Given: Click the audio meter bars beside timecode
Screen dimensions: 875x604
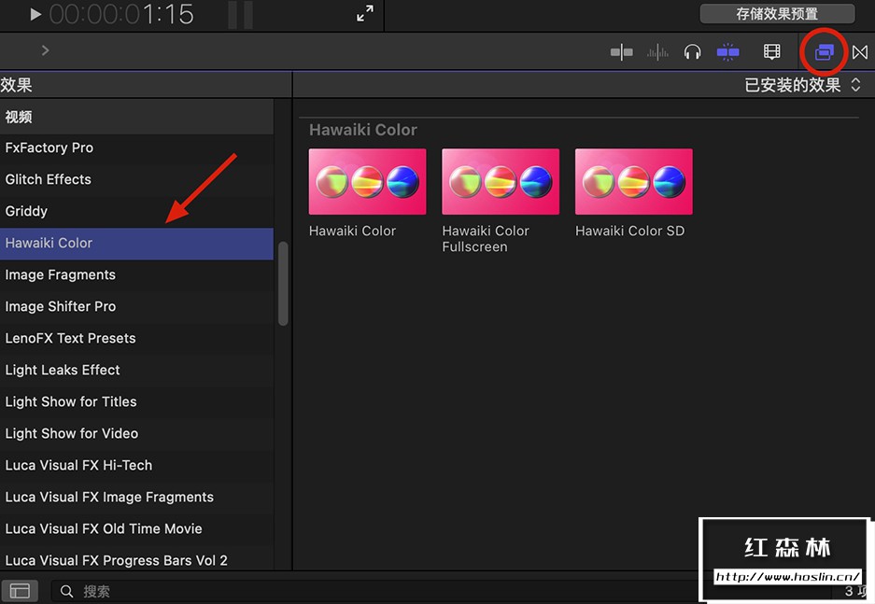Looking at the screenshot, I should pos(241,14).
